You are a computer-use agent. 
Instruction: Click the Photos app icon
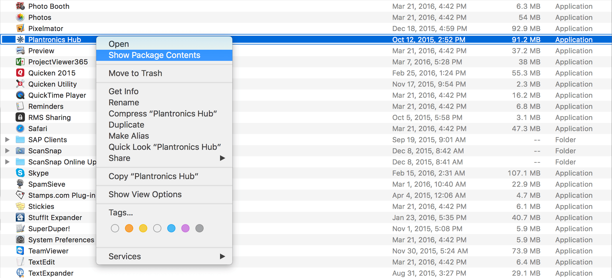click(20, 17)
